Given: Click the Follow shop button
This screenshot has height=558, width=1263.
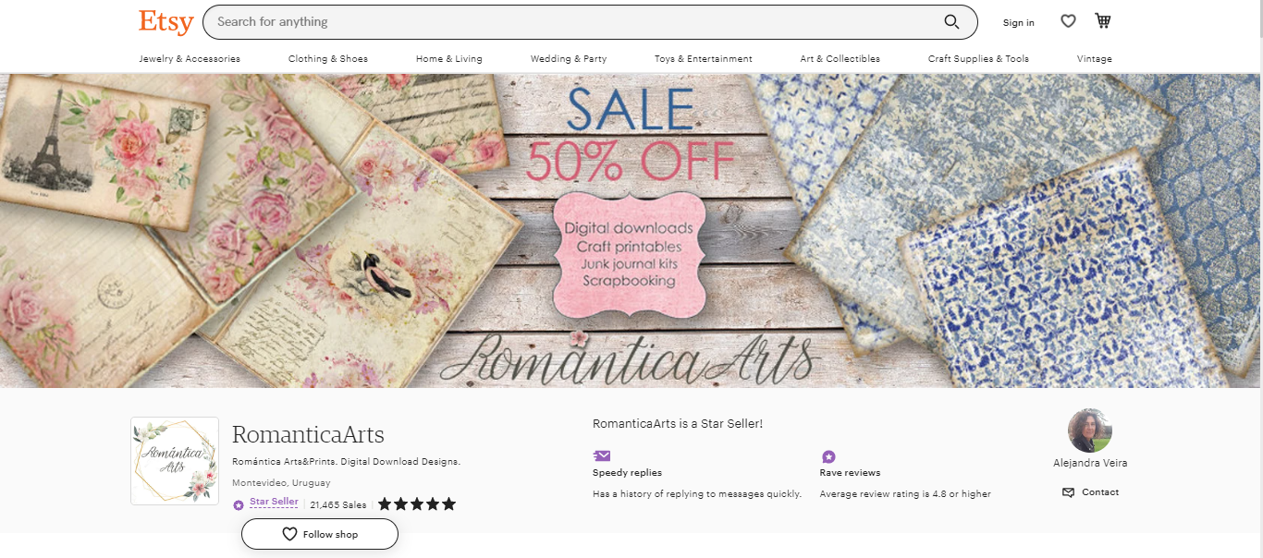Looking at the screenshot, I should 320,534.
